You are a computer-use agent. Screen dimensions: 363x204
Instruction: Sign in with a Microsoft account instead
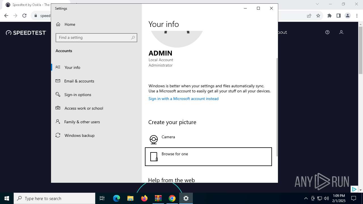click(183, 99)
